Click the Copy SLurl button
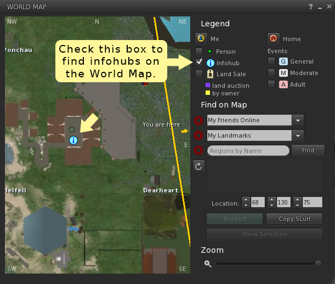Image resolution: width=335 pixels, height=284 pixels. (294, 219)
